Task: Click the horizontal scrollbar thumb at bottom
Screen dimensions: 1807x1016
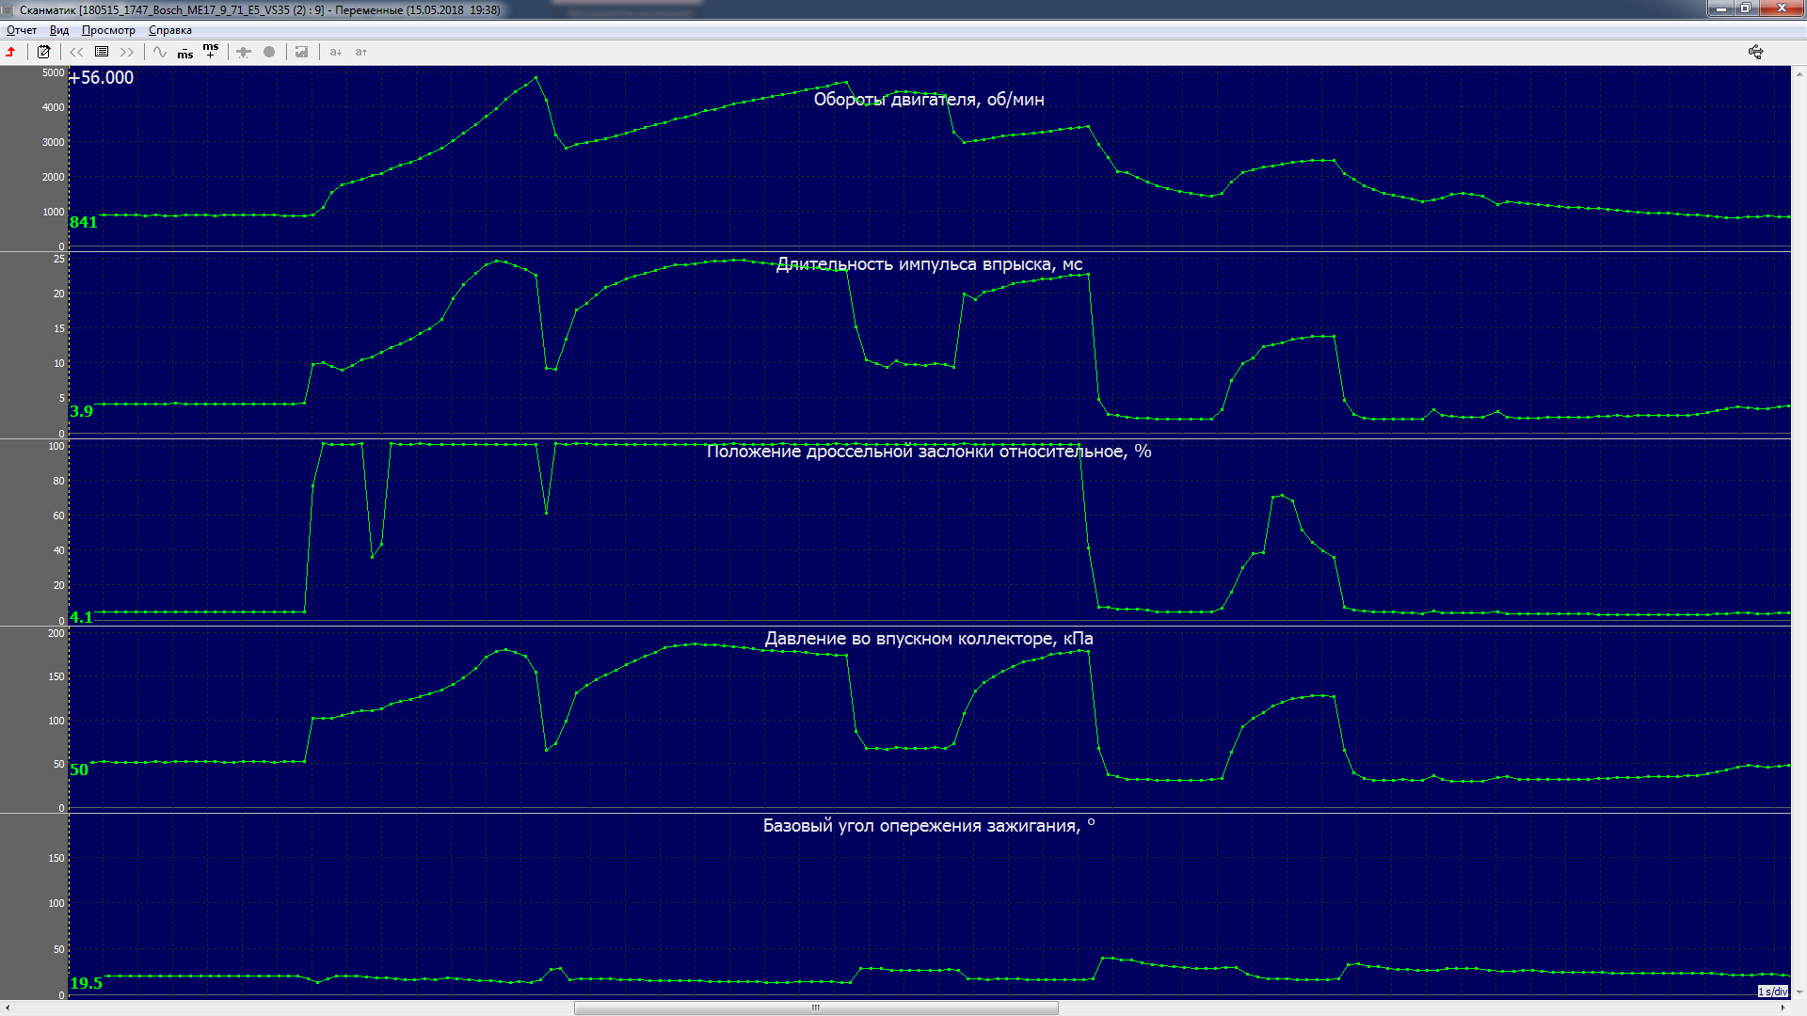Action: tap(816, 1008)
